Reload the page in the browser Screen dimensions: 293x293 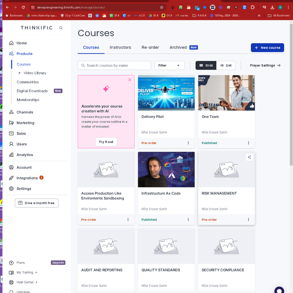tap(23, 7)
